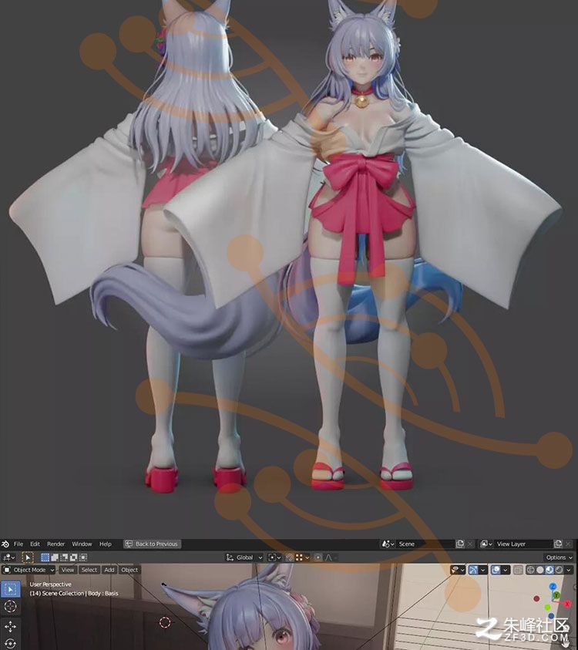Viewport: 578px width, 650px height.
Task: Open the Object Mode dropdown
Action: [x=29, y=570]
